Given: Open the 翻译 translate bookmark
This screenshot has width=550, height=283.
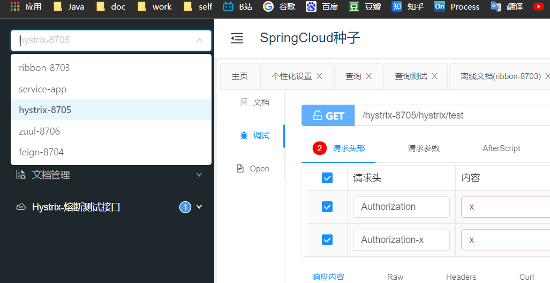Looking at the screenshot, I should click(x=507, y=6).
